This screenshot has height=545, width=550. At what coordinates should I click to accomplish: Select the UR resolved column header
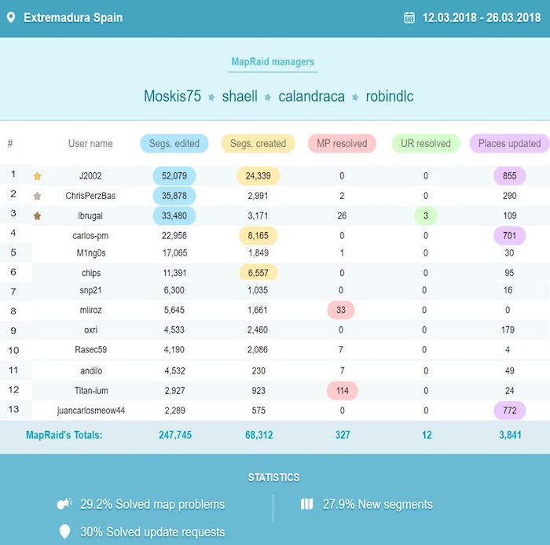[425, 143]
